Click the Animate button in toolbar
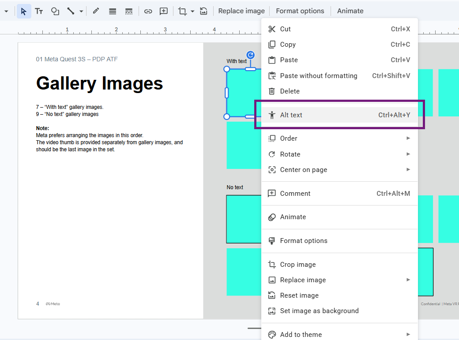Screen dimensions: 459x340 click(x=350, y=11)
